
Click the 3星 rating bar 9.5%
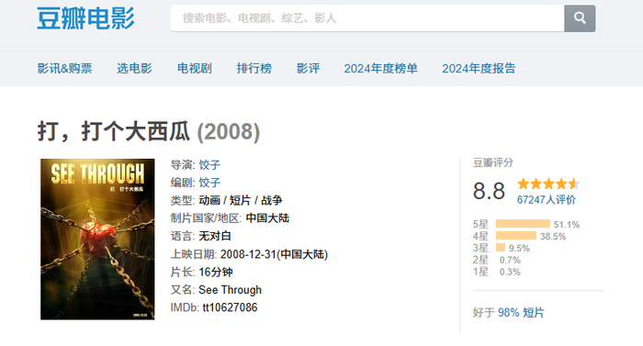pyautogui.click(x=501, y=248)
